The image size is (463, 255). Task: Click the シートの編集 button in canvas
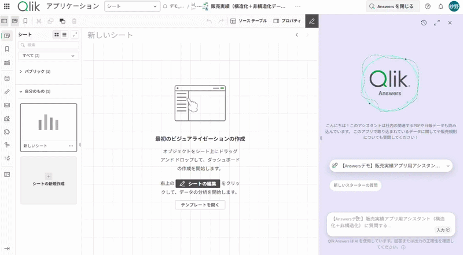(198, 183)
